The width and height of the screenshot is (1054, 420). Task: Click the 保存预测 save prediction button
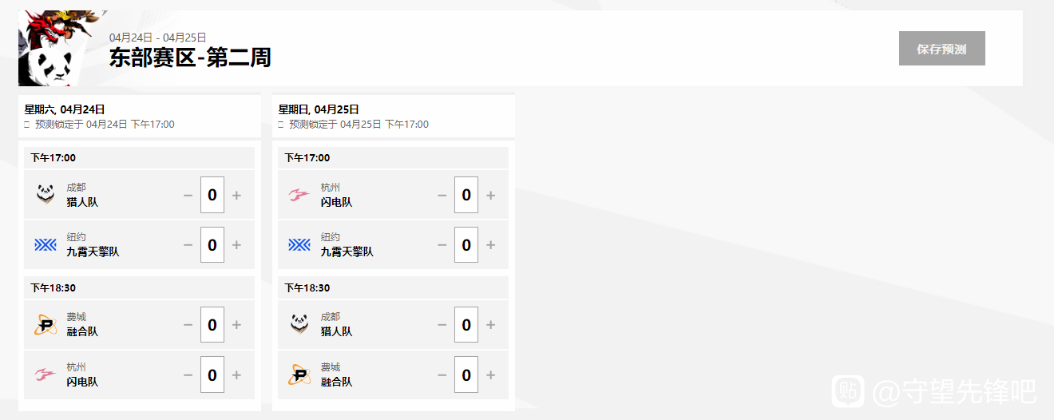click(942, 49)
